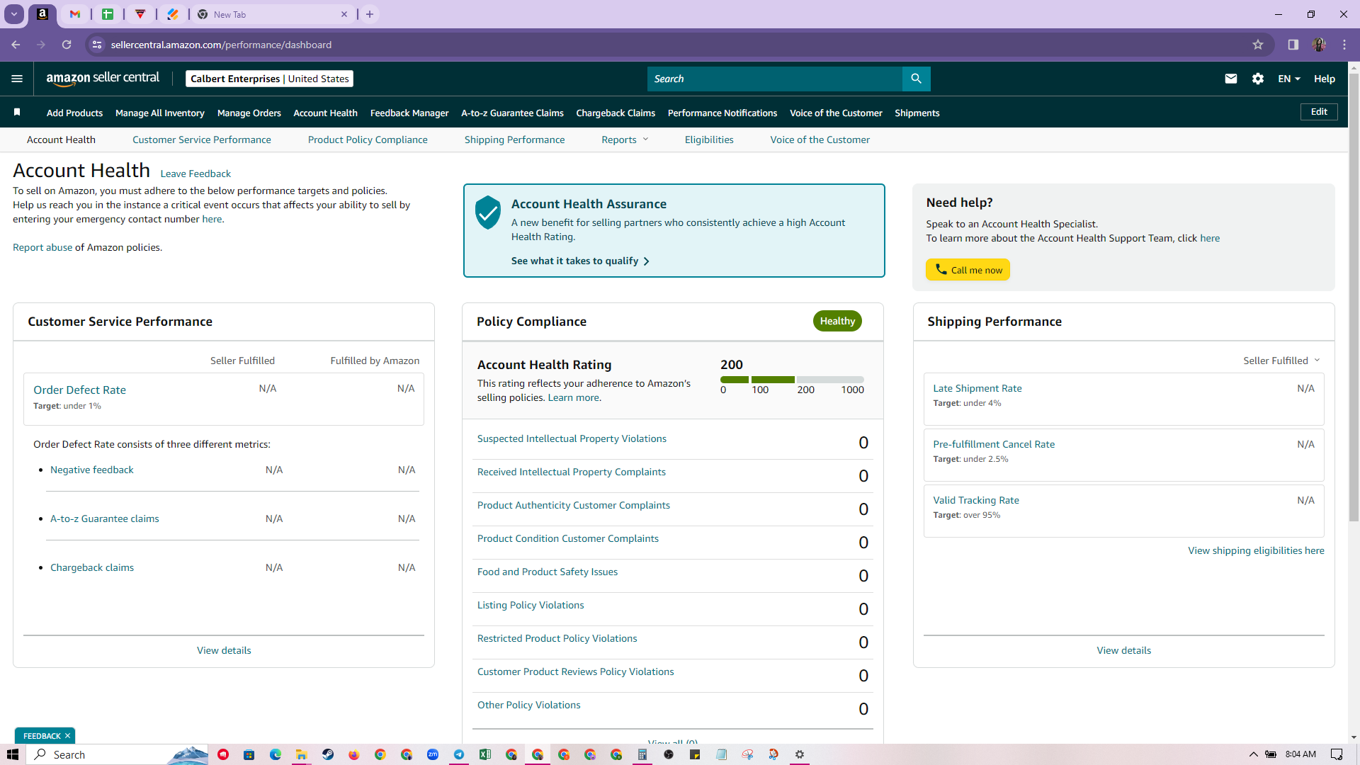The image size is (1360, 765).
Task: Open Telegram from the taskbar
Action: tap(459, 754)
